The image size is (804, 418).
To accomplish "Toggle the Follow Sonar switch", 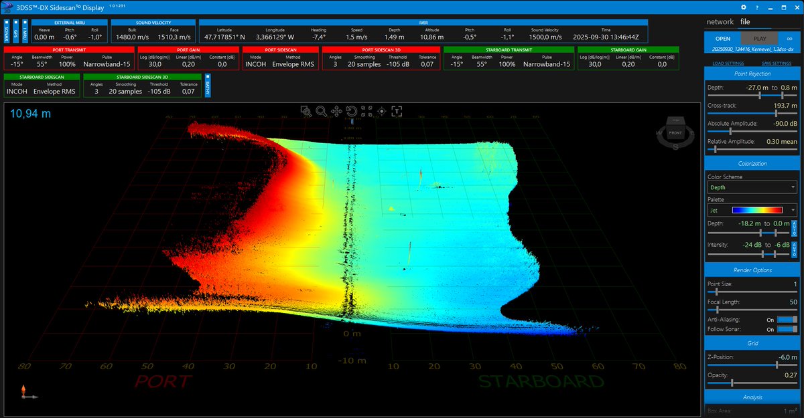I will pos(786,329).
